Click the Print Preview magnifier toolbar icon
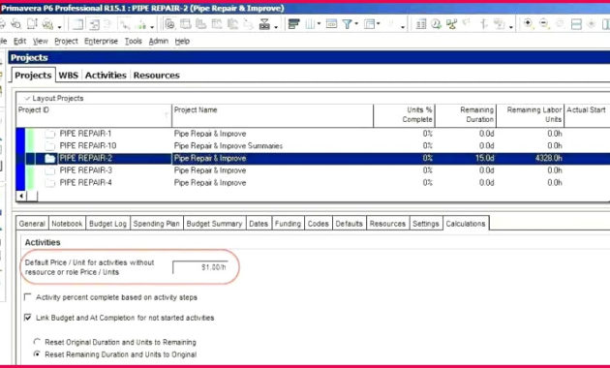610x368 pixels. point(15,24)
